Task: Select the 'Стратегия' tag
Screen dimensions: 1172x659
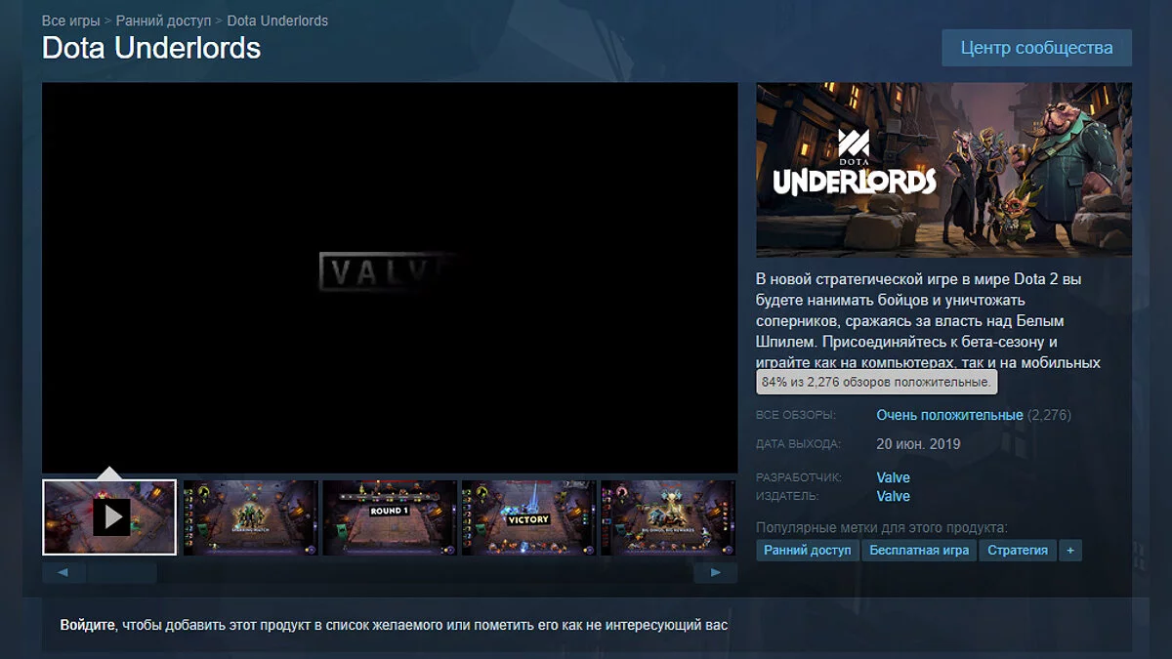Action: coord(1018,551)
